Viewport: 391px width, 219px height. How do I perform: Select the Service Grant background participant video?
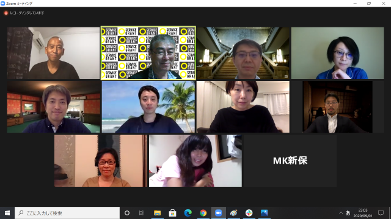point(148,53)
